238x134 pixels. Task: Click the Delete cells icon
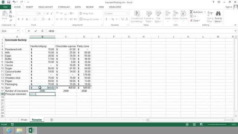[x=176, y=13]
